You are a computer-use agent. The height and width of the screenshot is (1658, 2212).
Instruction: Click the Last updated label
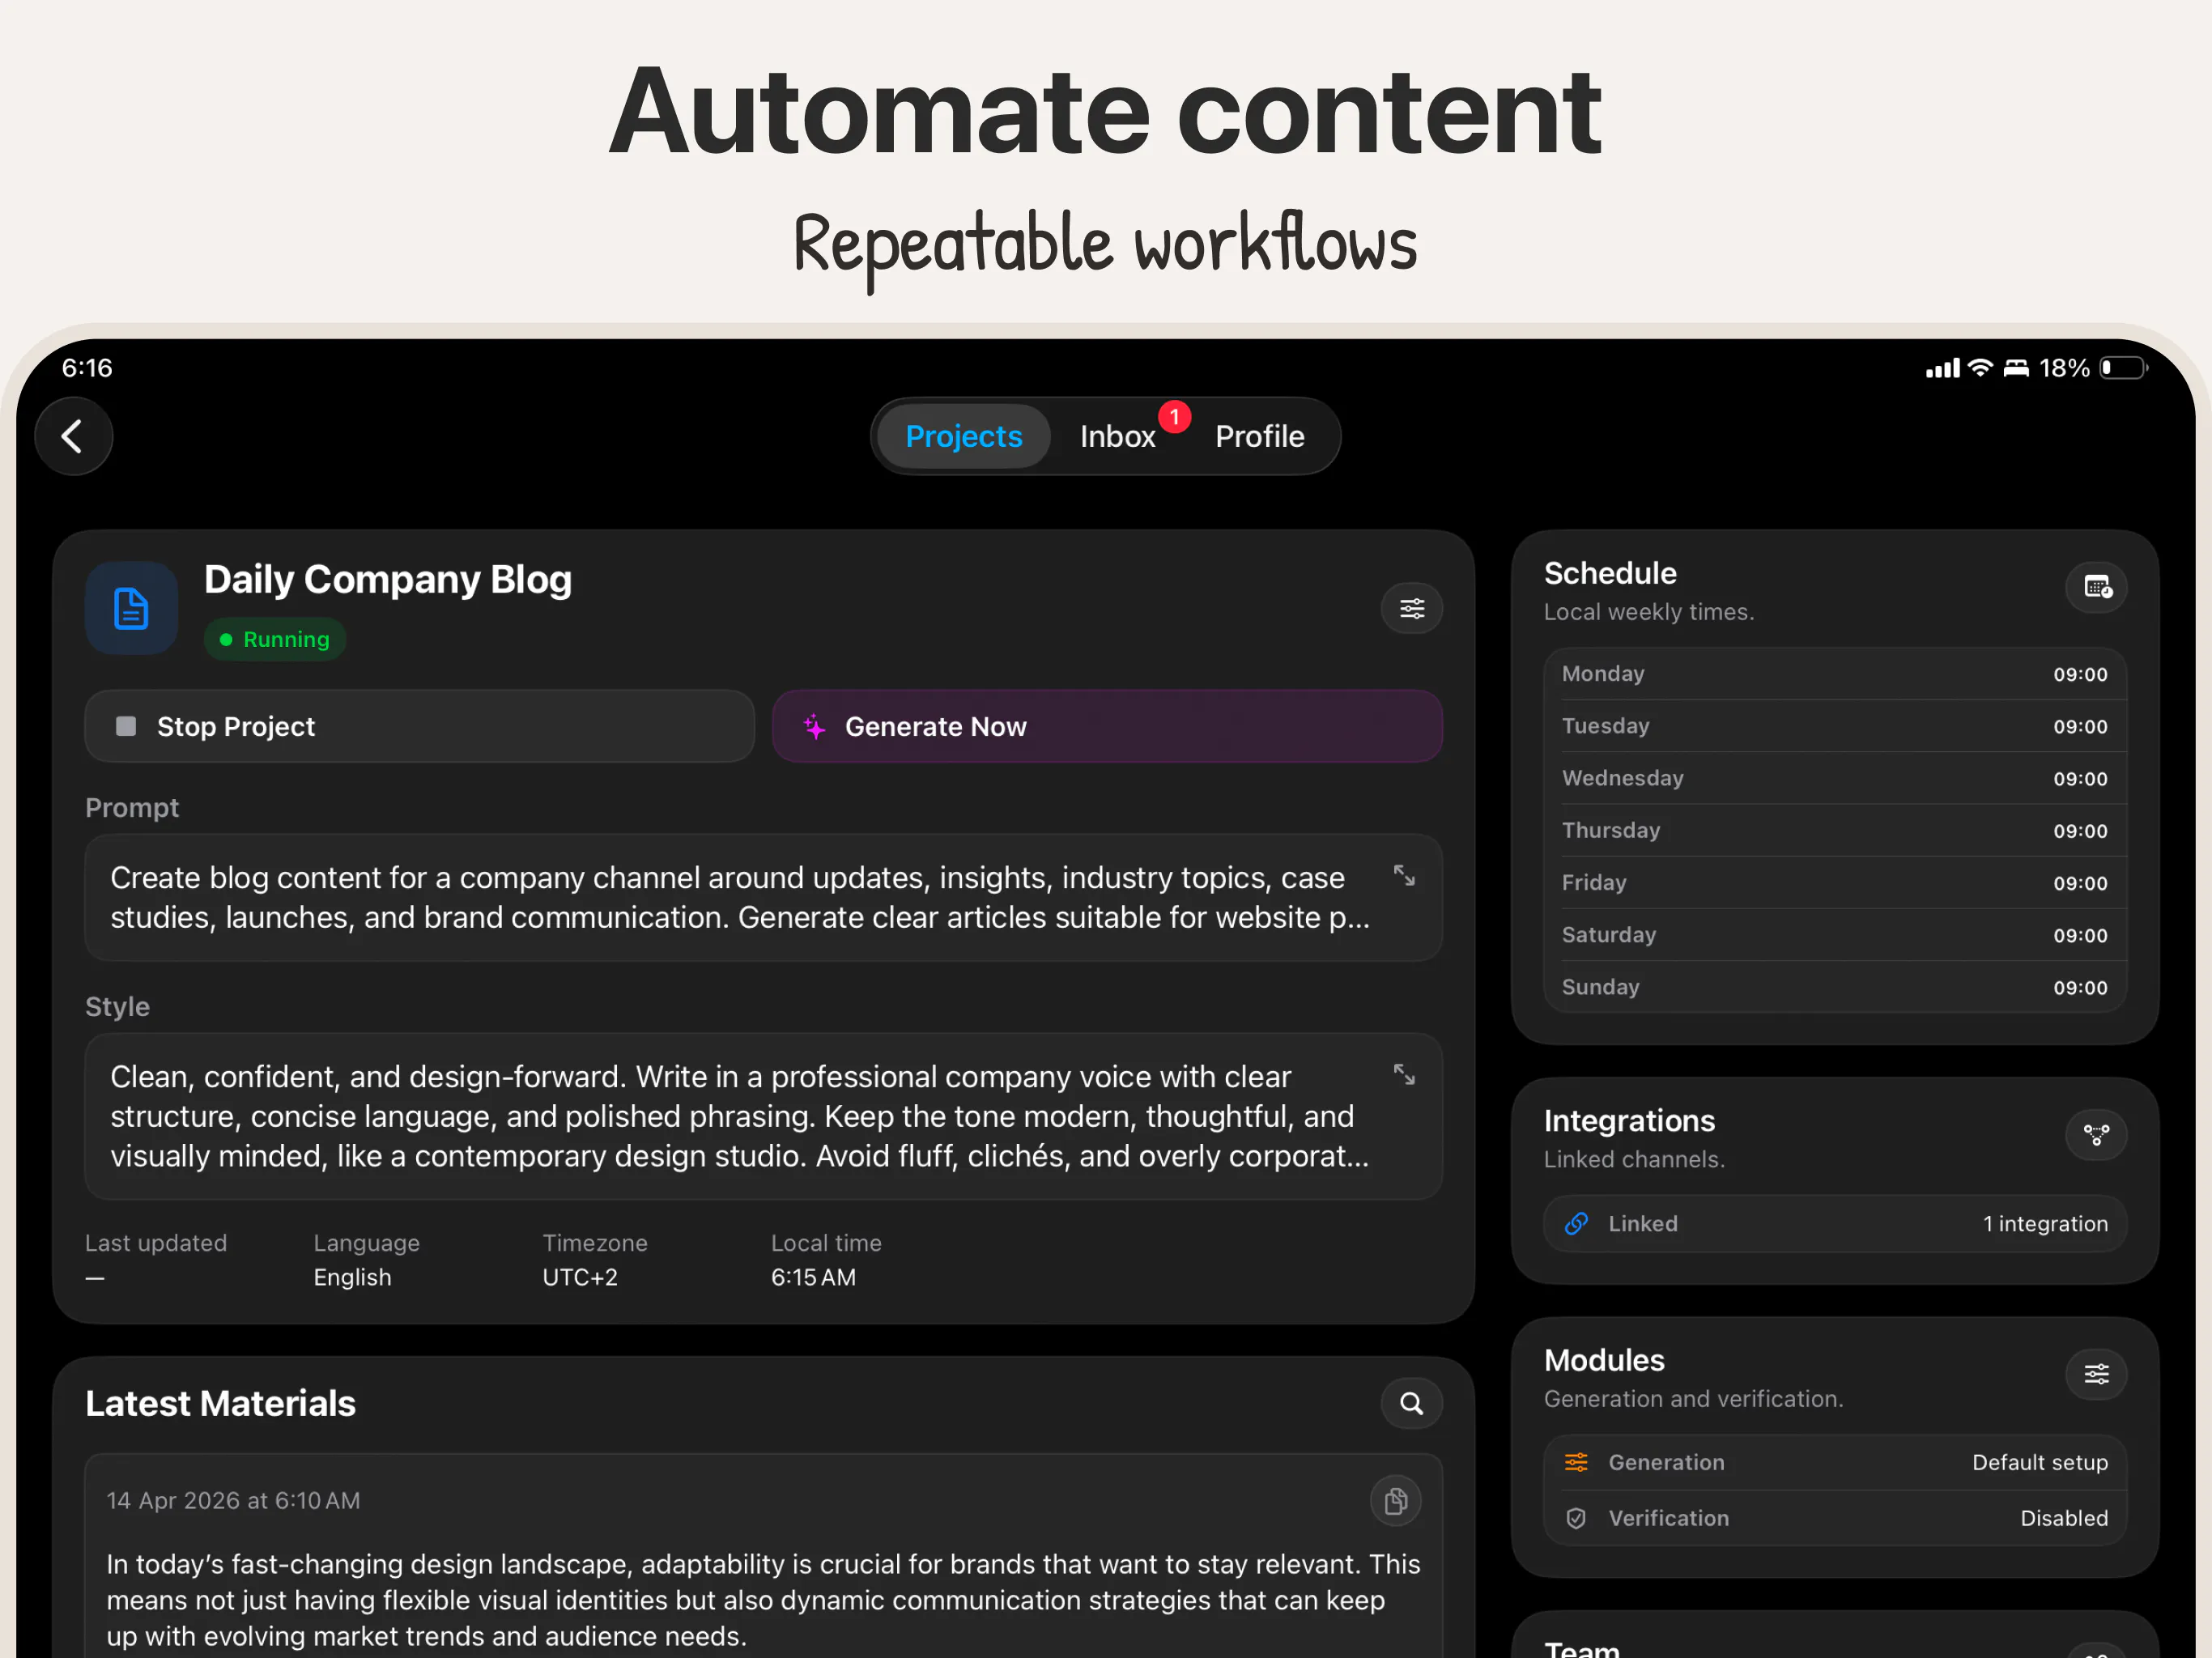[156, 1243]
